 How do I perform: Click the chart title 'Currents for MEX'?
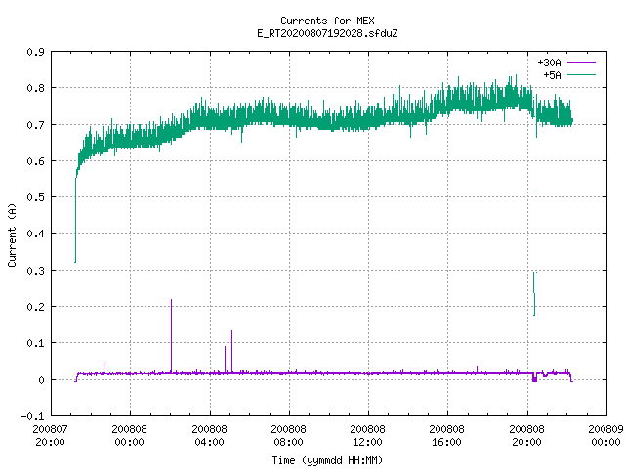pos(327,21)
